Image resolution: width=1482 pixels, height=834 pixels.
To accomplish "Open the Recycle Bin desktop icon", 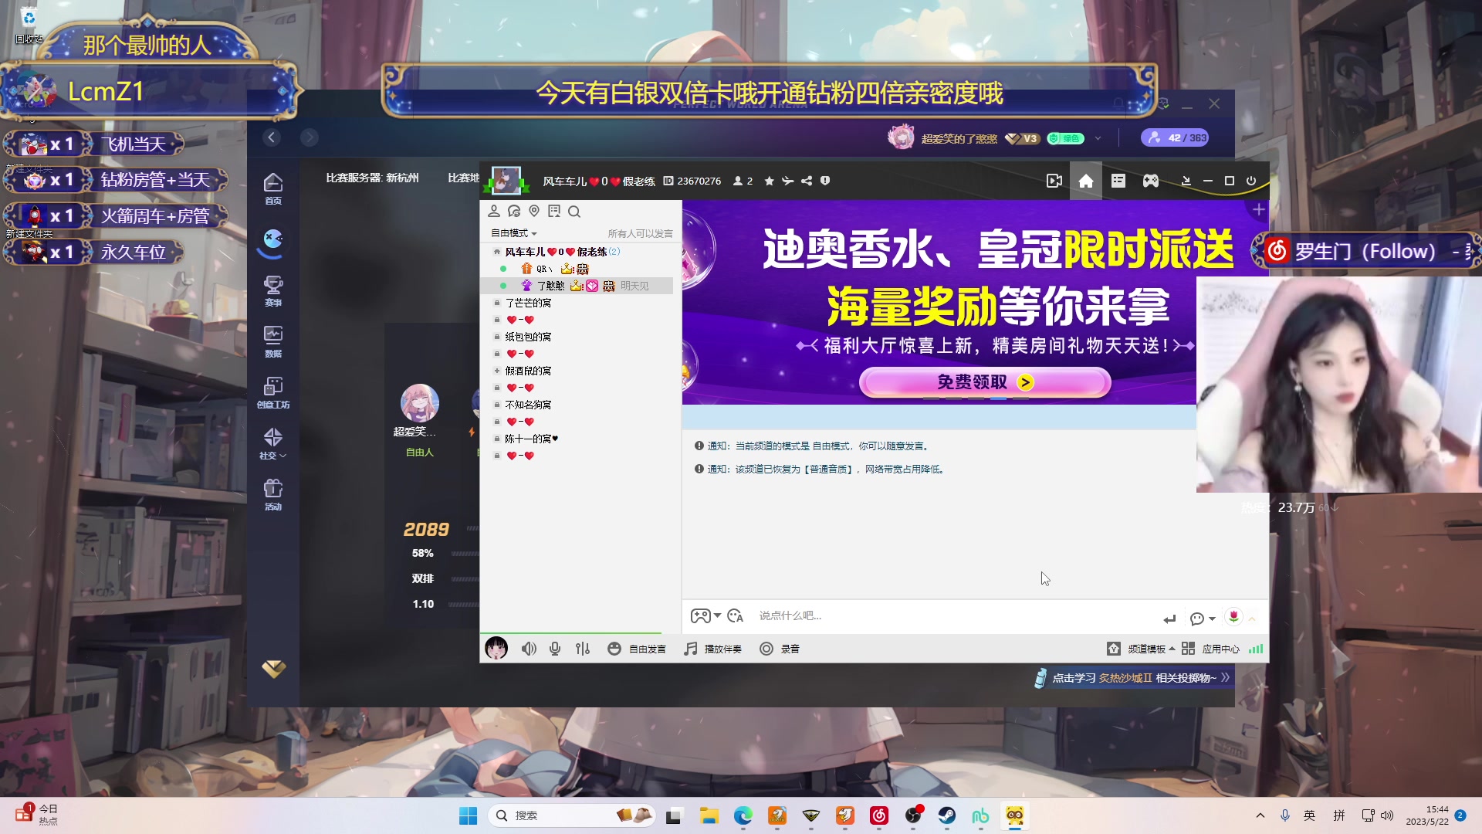I will coord(29,25).
